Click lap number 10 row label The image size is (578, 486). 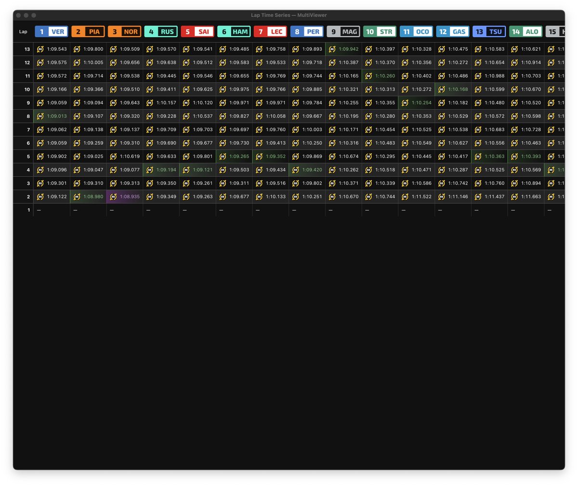pyautogui.click(x=27, y=90)
